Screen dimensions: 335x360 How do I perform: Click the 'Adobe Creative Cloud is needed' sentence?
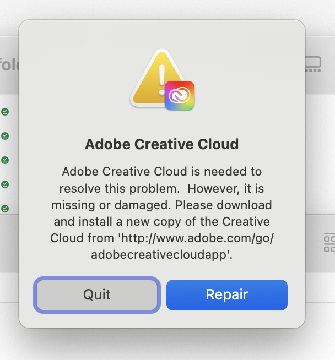[161, 172]
